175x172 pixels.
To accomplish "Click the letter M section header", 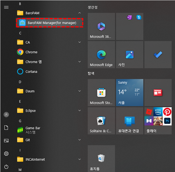I will pos(20,170).
